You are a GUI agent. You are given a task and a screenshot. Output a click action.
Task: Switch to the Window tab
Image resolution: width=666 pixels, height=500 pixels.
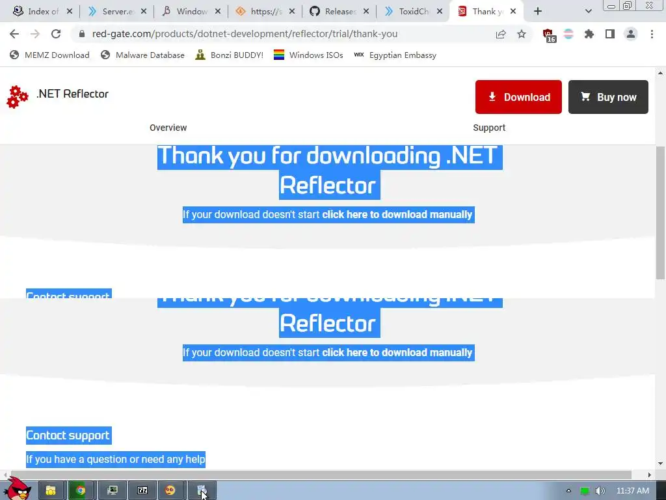coord(191,12)
